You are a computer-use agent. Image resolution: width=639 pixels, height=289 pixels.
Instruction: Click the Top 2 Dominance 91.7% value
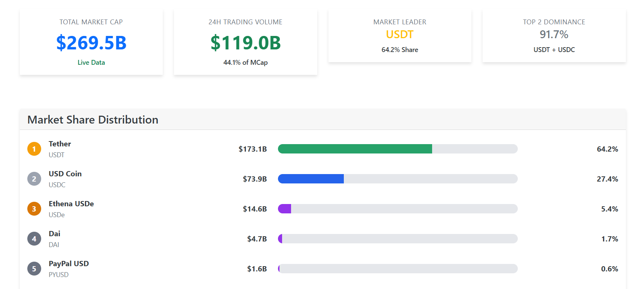pos(554,34)
